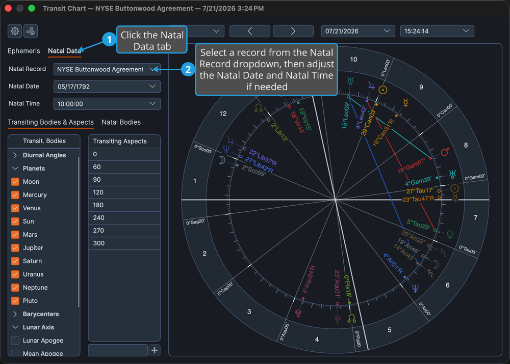Click the plus button to add aspect
The height and width of the screenshot is (364, 510).
click(155, 350)
